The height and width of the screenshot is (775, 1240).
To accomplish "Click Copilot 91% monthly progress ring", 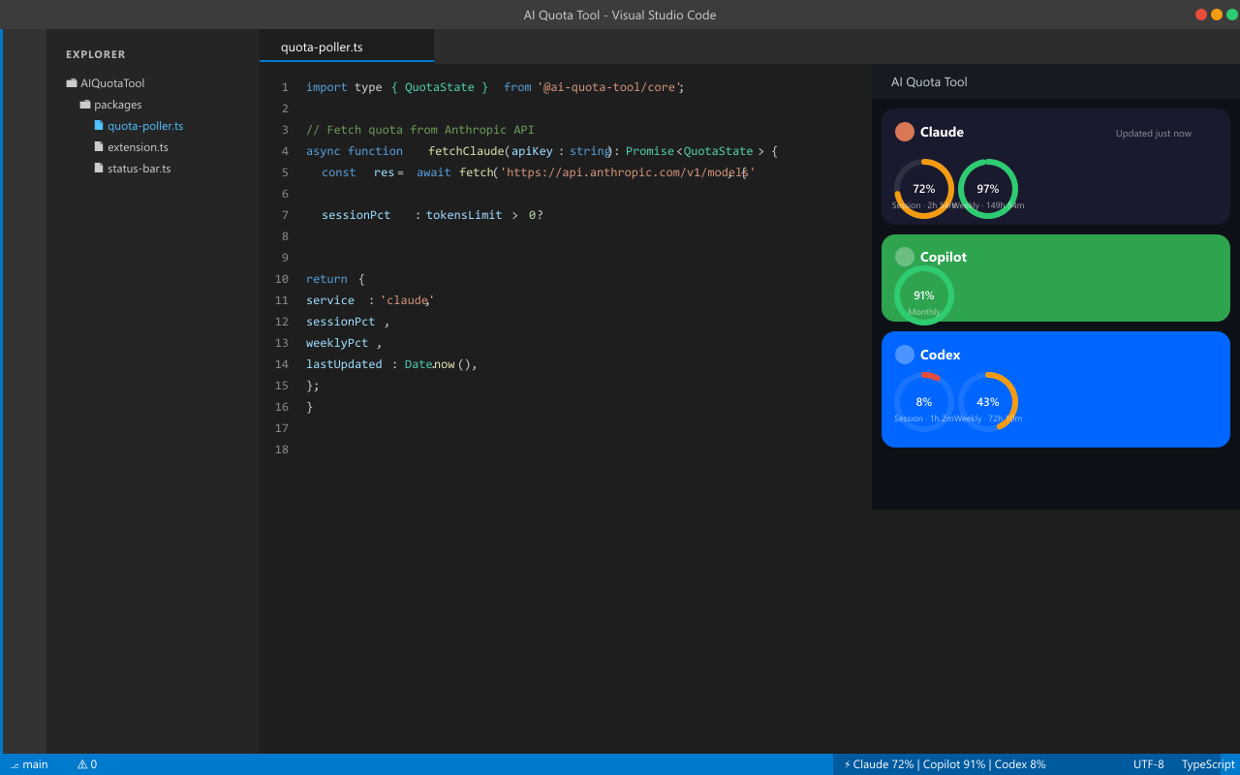I will (924, 295).
